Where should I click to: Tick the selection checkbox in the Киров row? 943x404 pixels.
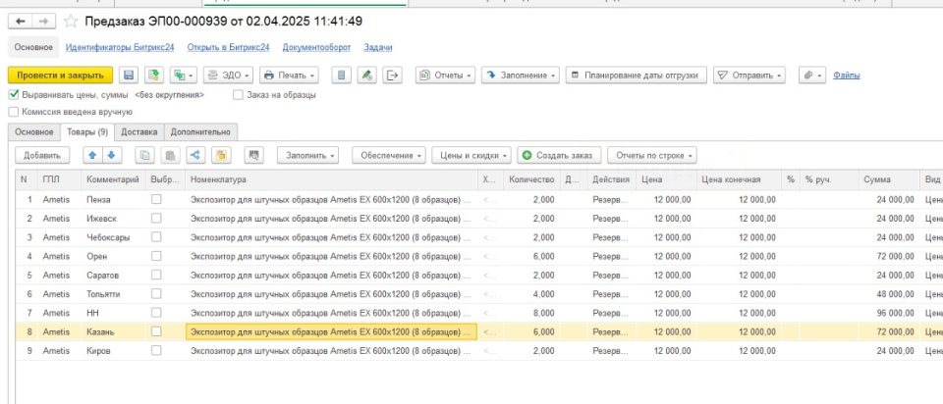click(x=156, y=351)
